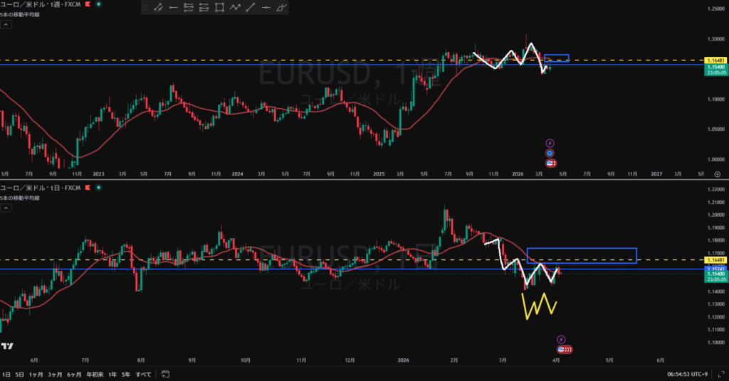Viewport: 729px width, 381px height.
Task: Click the green market status dot
Action: point(98,4)
